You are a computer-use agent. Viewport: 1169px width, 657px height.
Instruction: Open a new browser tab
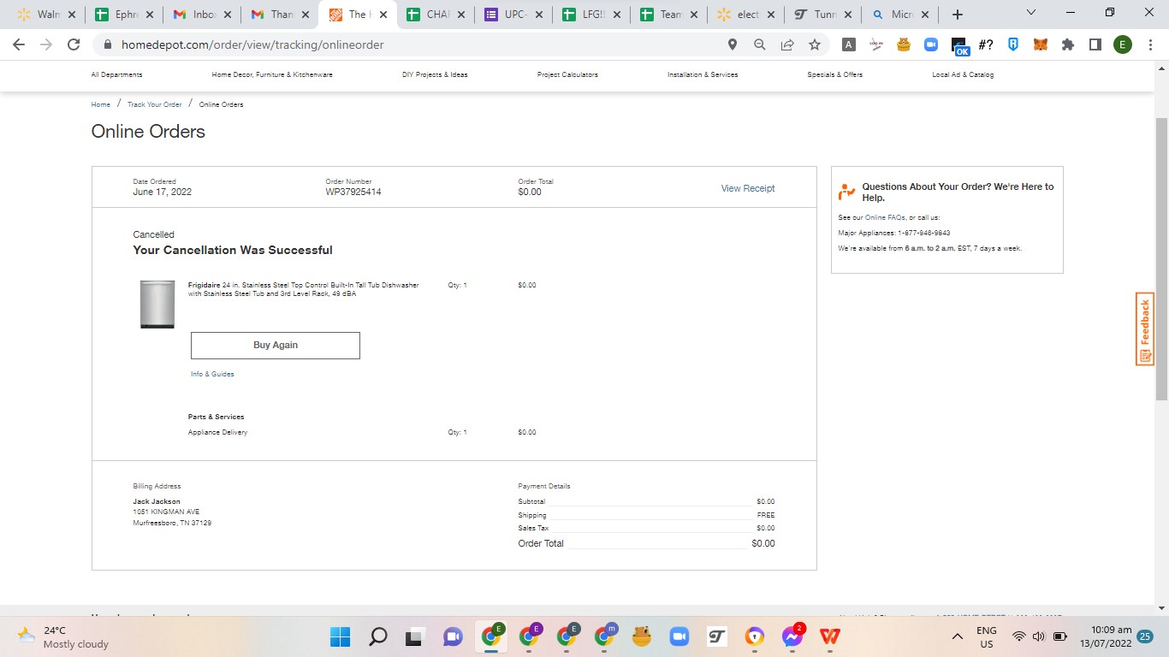[x=958, y=15]
